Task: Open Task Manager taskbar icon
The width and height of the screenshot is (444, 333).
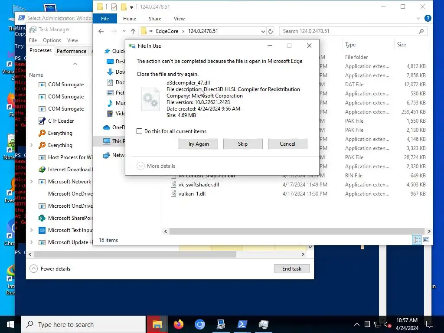Action: point(263,324)
